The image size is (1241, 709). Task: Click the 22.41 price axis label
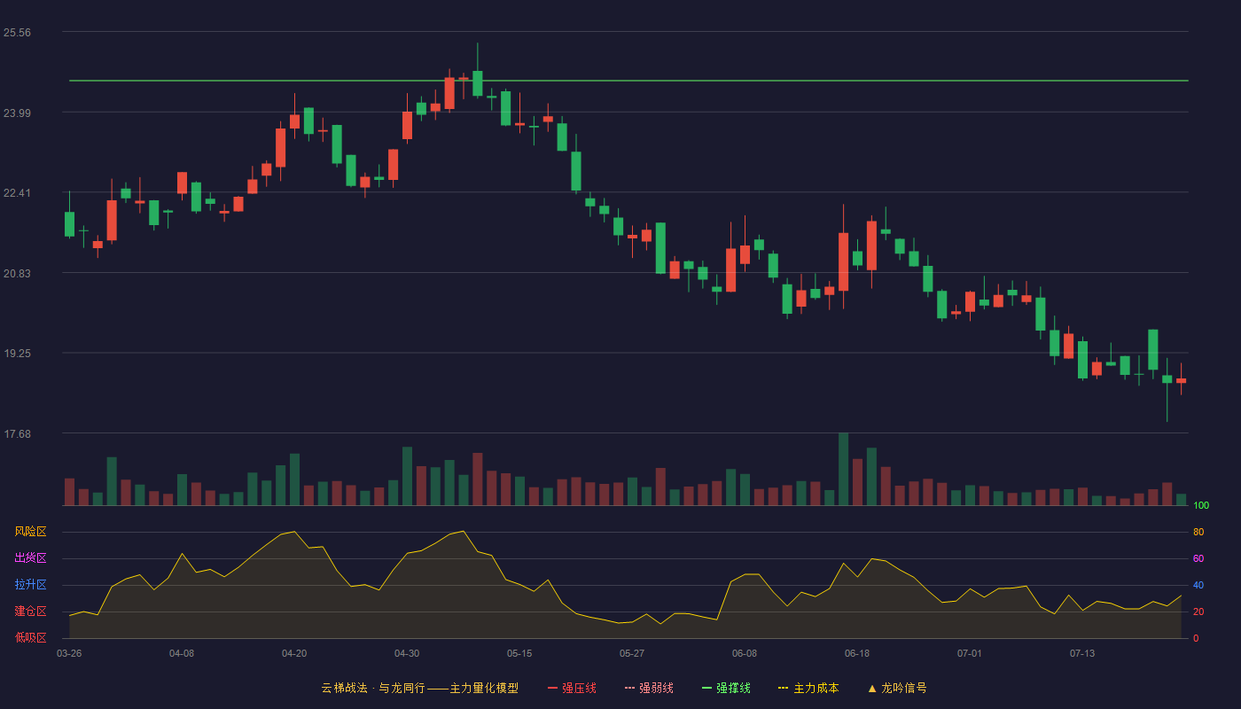pos(17,193)
